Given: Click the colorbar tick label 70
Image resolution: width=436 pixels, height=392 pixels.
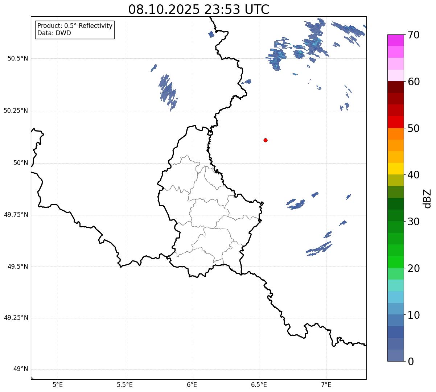Looking at the screenshot, I should point(414,35).
